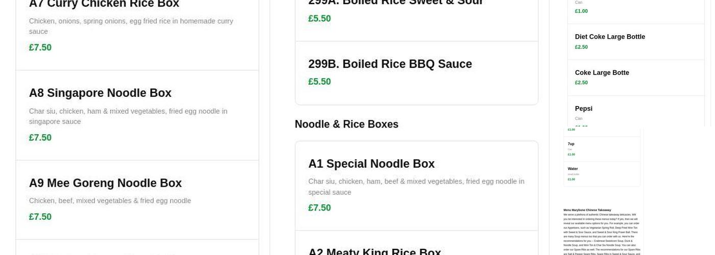Click the Noodle & Rice Boxes section heading

pyautogui.click(x=346, y=124)
